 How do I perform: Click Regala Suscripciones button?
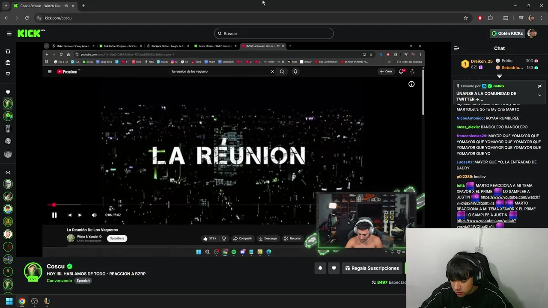pos(372,268)
